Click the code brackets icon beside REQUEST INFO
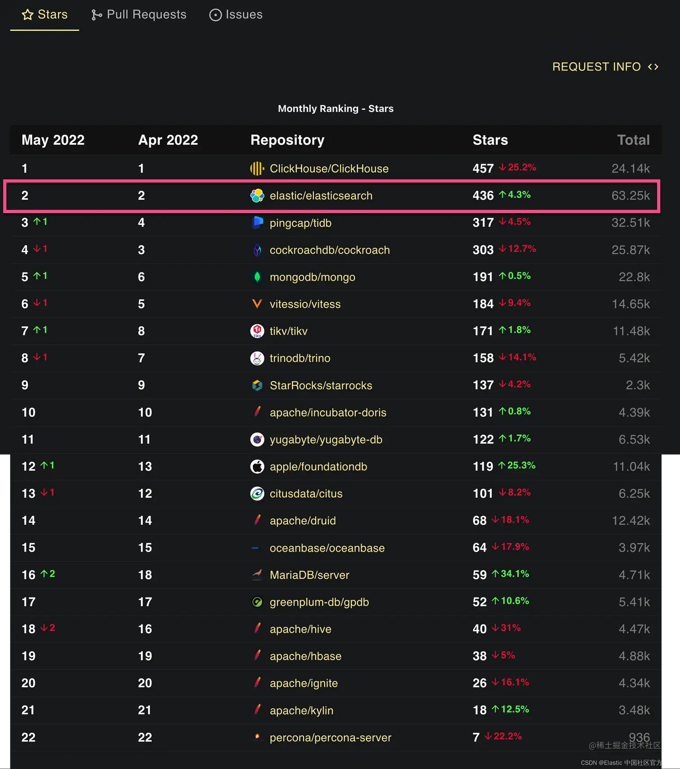The image size is (680, 769). [x=653, y=67]
